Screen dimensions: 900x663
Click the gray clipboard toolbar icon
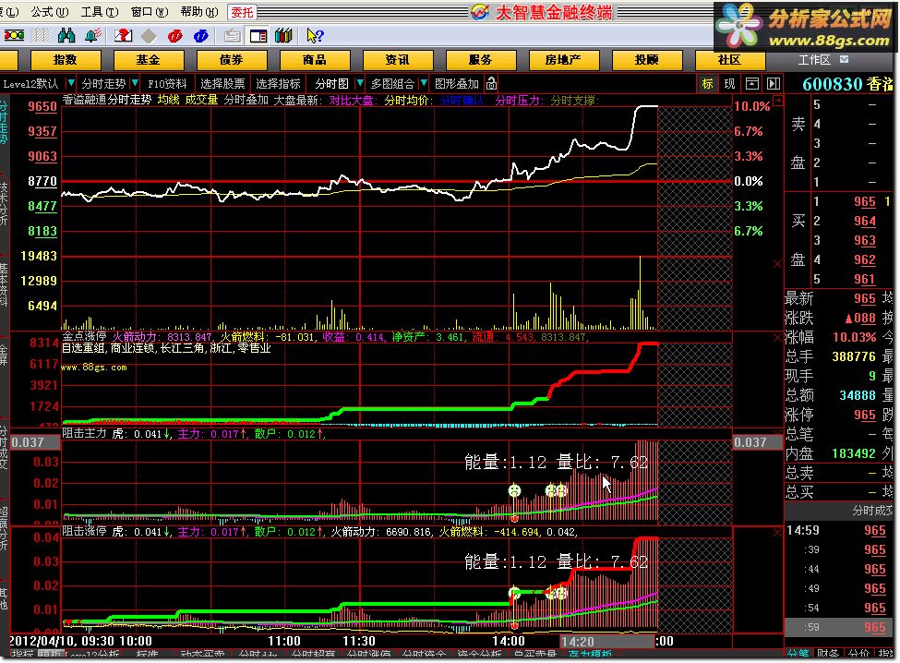232,36
